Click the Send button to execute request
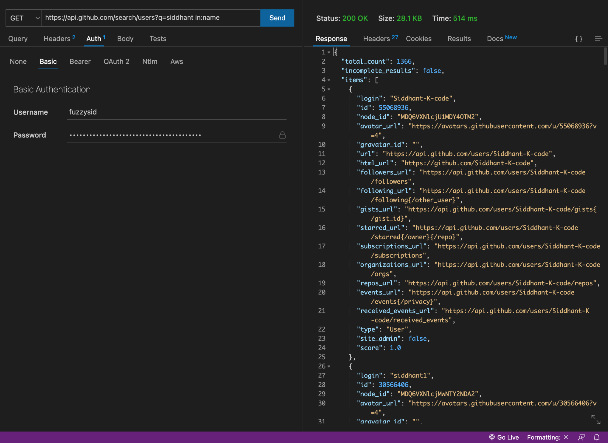The image size is (608, 443). pyautogui.click(x=277, y=17)
